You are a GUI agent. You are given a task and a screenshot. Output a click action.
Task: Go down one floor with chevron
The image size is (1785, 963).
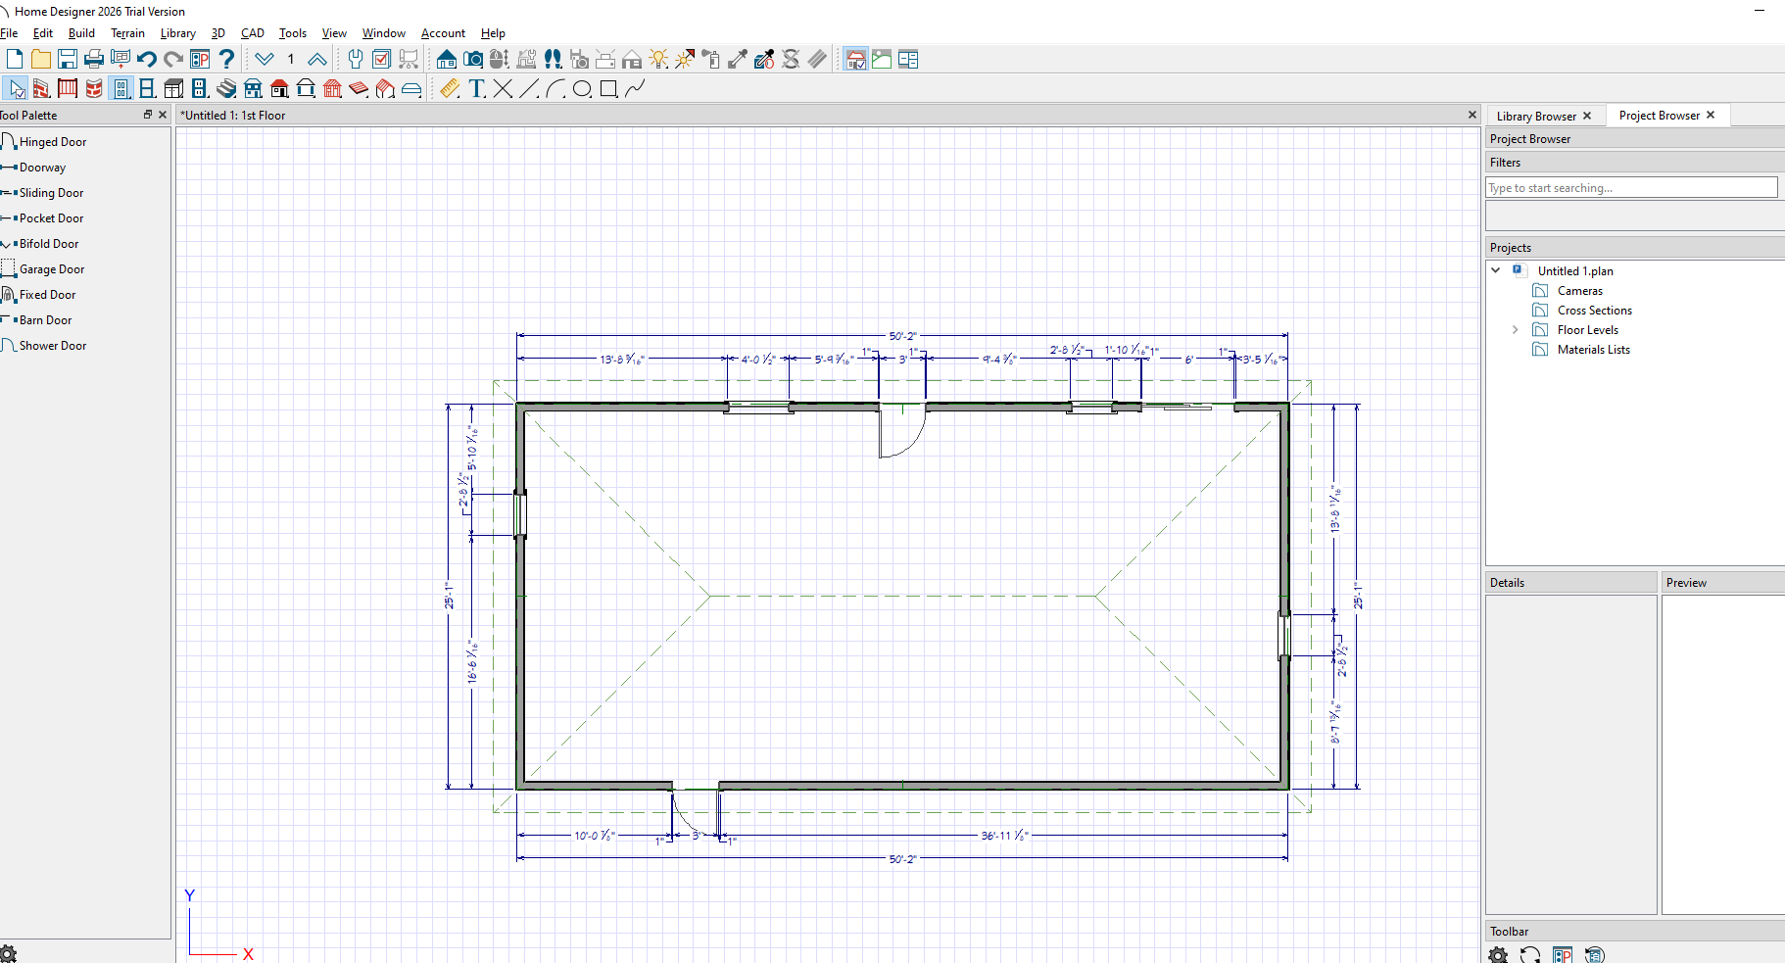[x=265, y=60]
